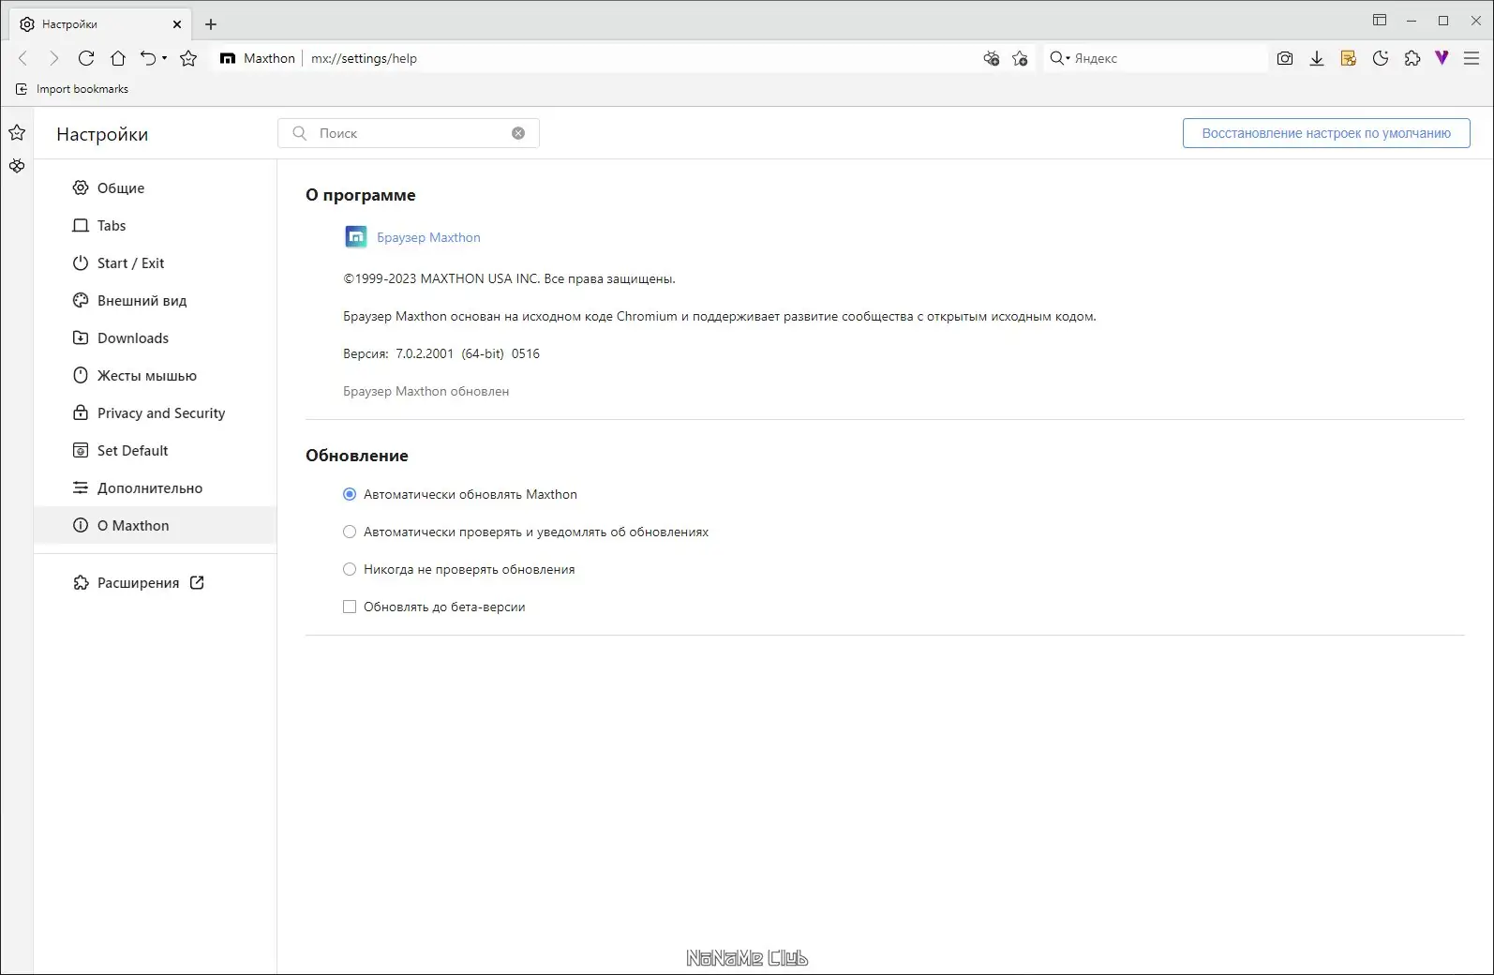Open the 'Браузер Maxthon' link
1494x975 pixels.
(x=428, y=237)
